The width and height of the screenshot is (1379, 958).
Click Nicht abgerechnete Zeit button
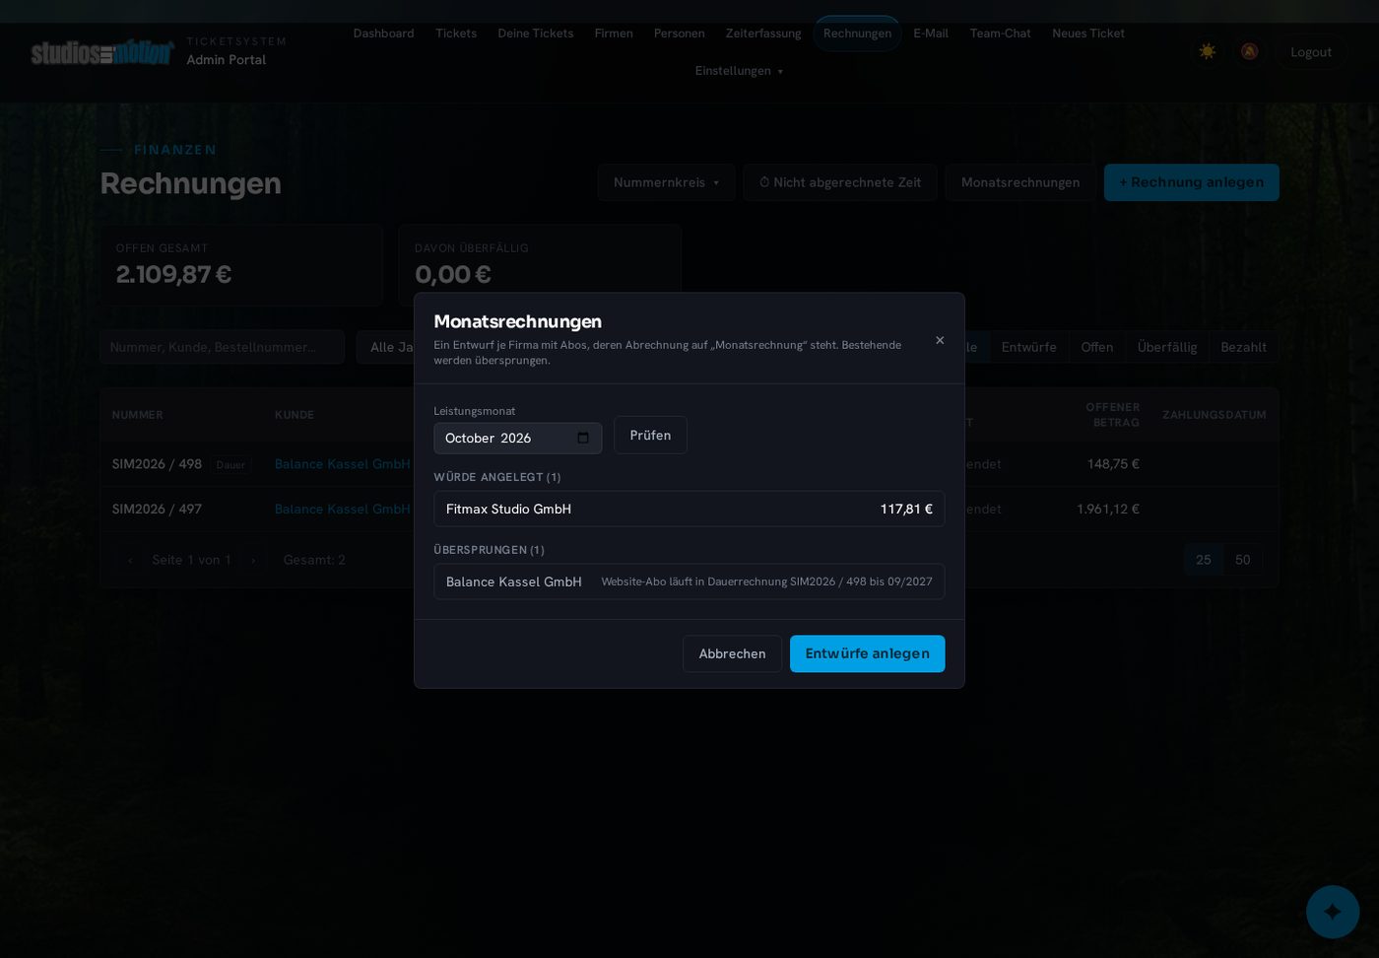(840, 182)
